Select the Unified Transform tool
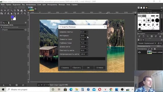The height and width of the screenshot is (92, 163). pos(18,10)
